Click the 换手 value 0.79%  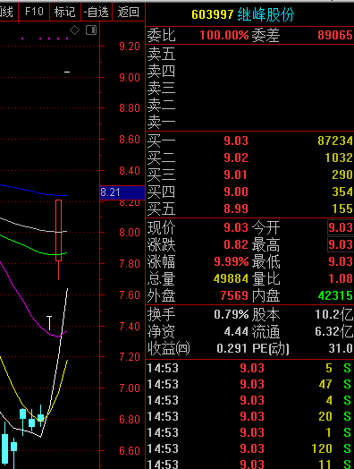tap(232, 315)
